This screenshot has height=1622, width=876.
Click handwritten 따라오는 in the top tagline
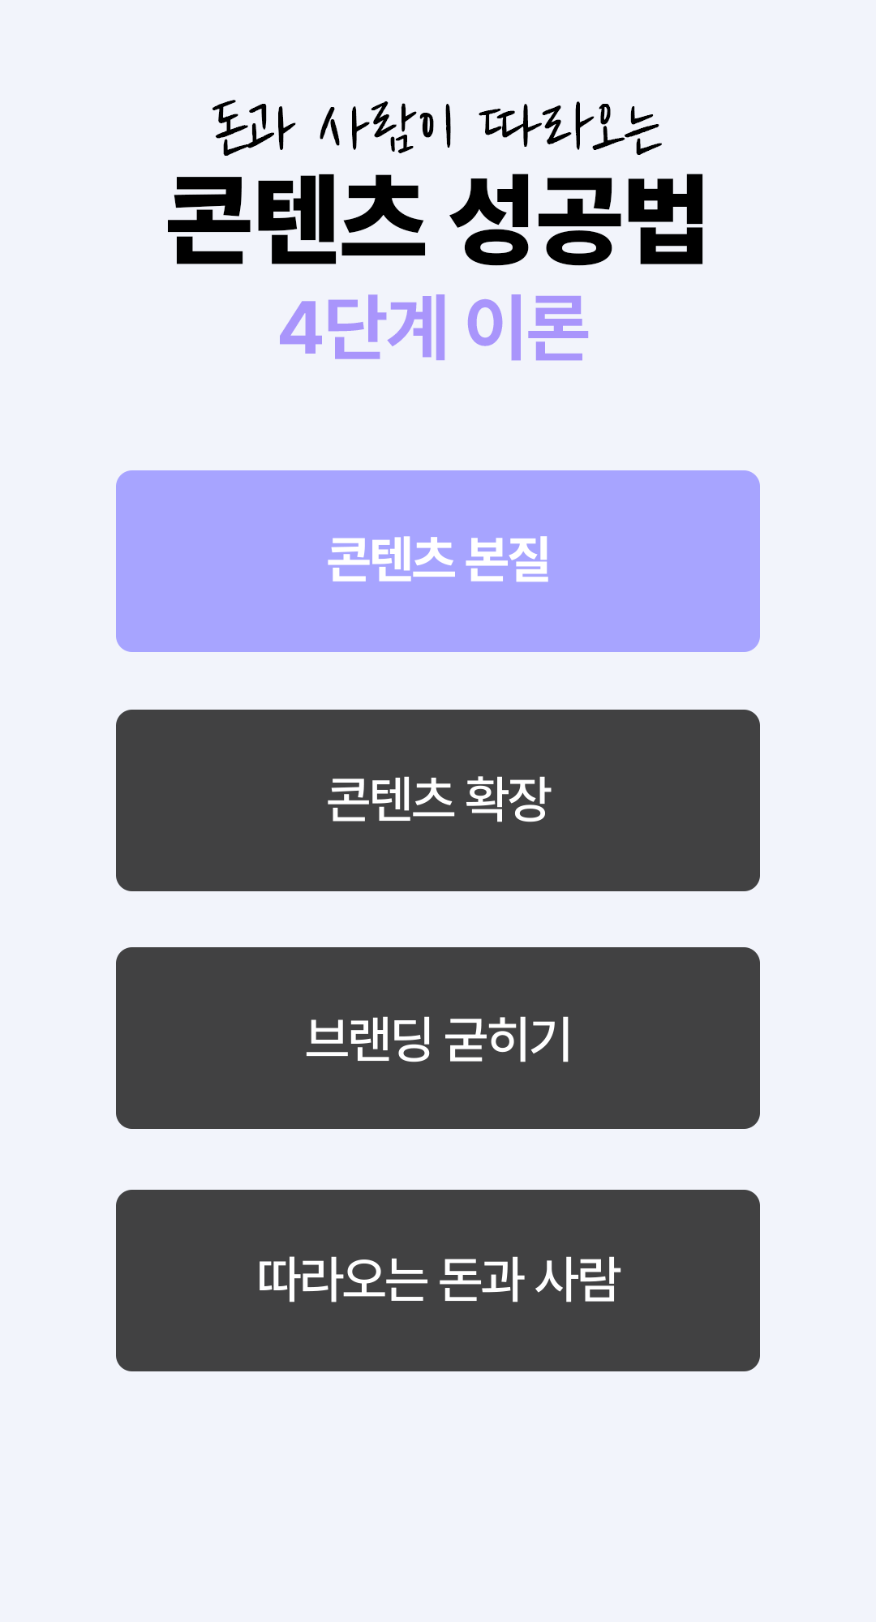pos(570,128)
